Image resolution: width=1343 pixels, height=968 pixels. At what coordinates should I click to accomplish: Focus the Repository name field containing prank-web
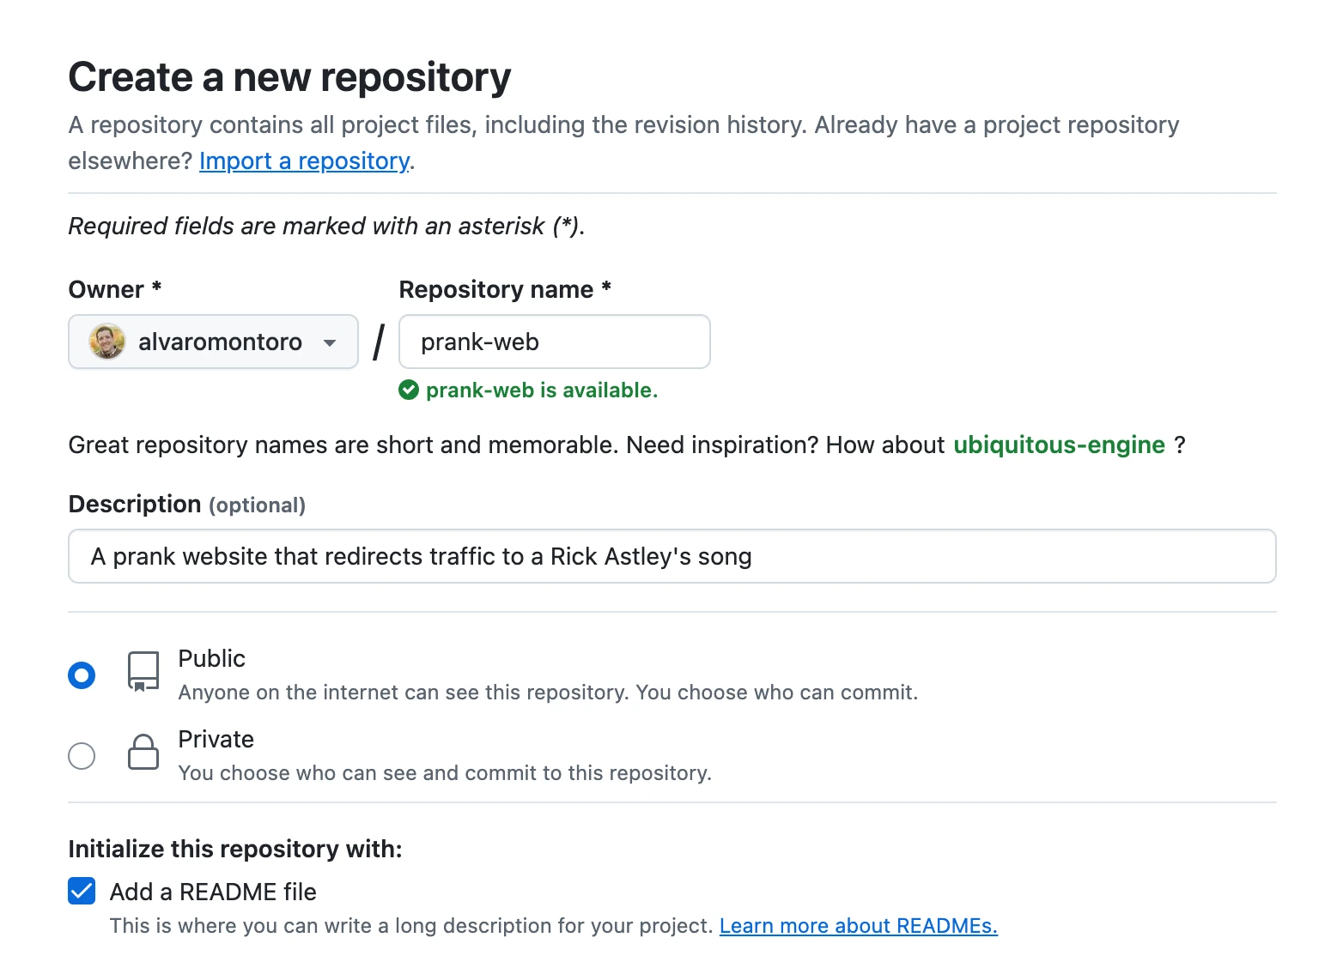[x=554, y=342]
